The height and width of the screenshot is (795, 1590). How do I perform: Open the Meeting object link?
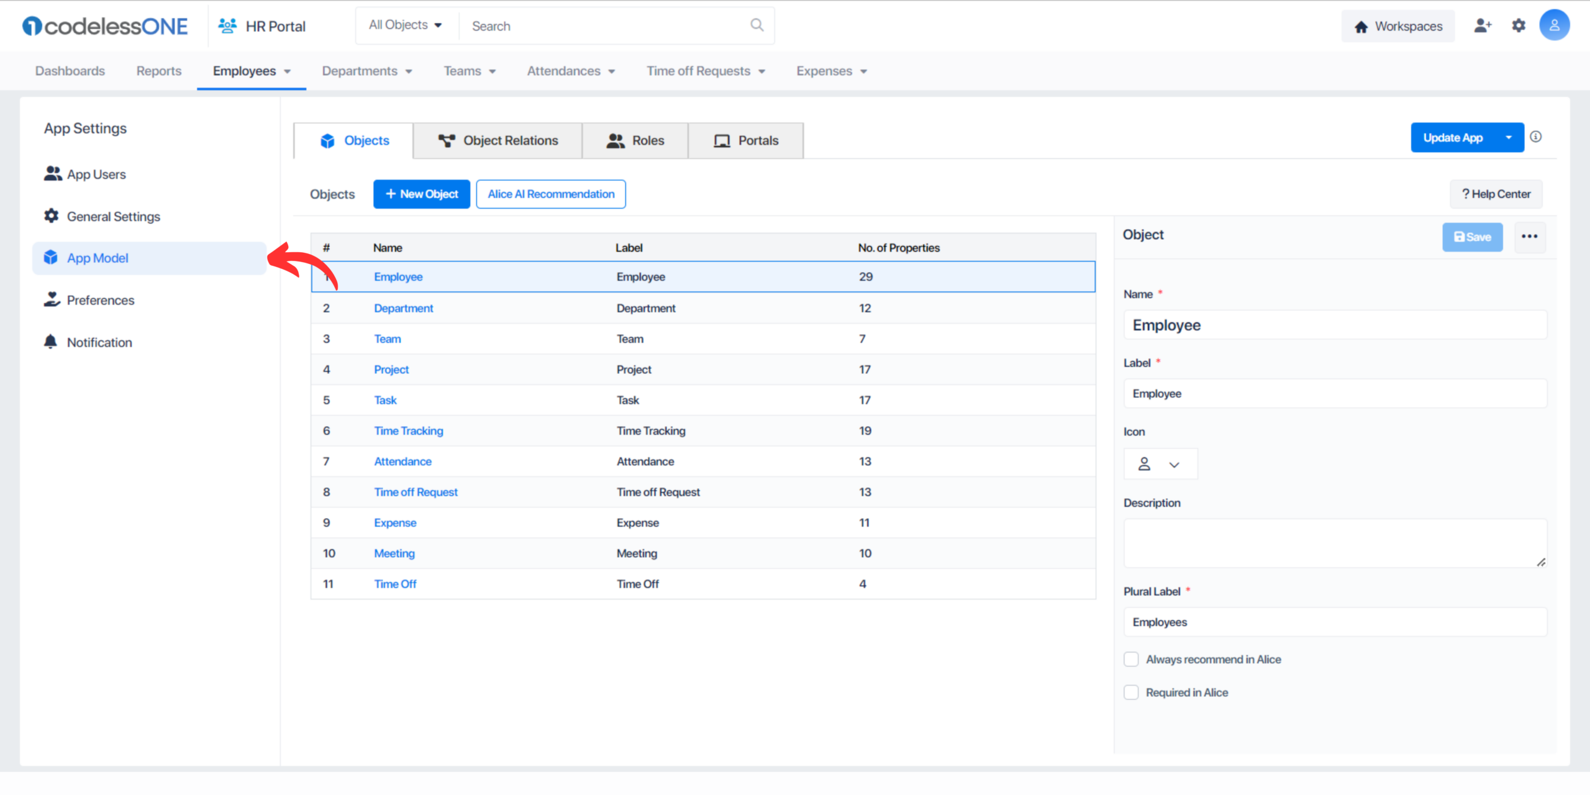coord(394,553)
